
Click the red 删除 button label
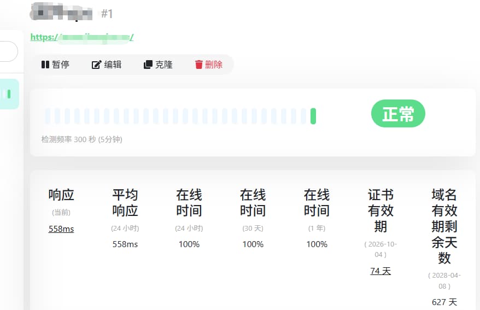[x=214, y=65]
